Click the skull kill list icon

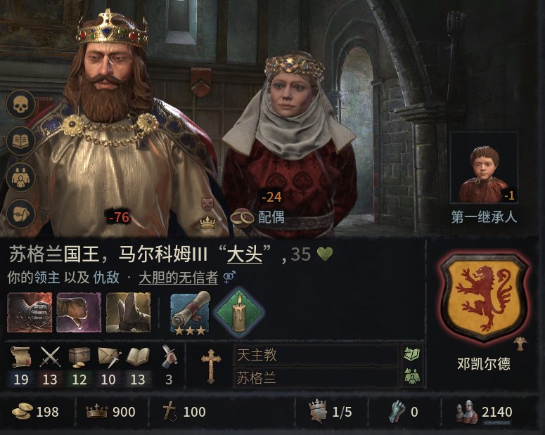(20, 104)
